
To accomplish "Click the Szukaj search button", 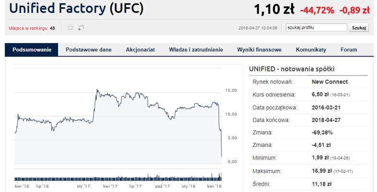I will tap(359, 28).
